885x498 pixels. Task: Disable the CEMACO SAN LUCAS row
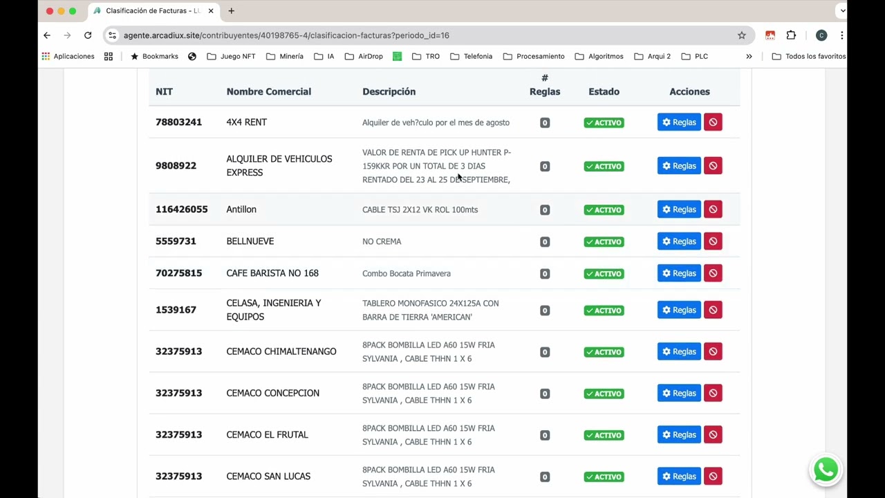[713, 476]
